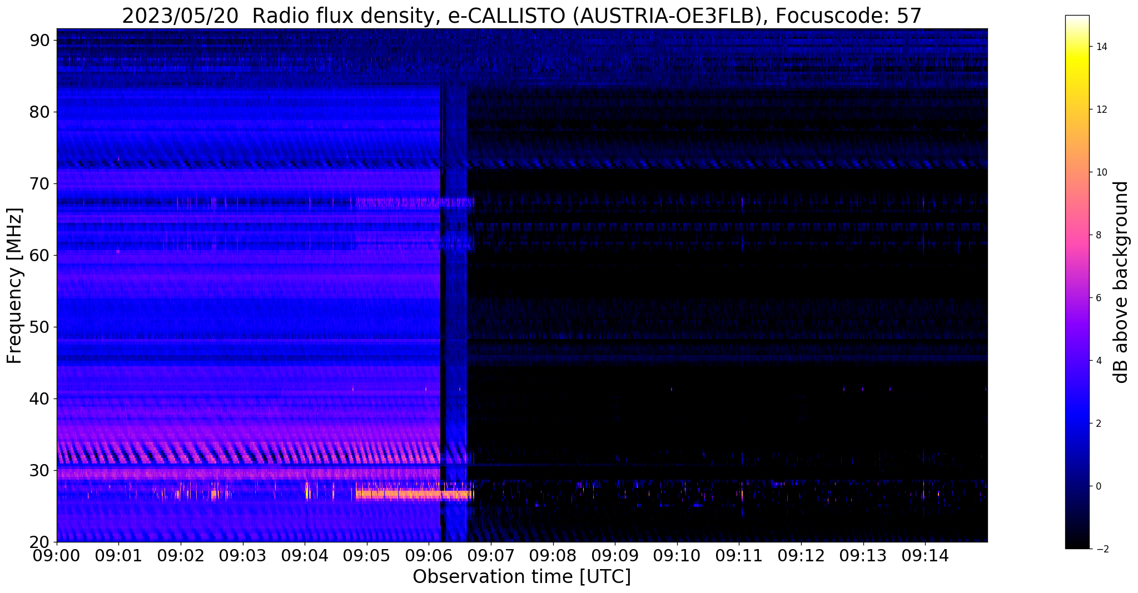Click the 09:08 time tick label

(x=553, y=555)
